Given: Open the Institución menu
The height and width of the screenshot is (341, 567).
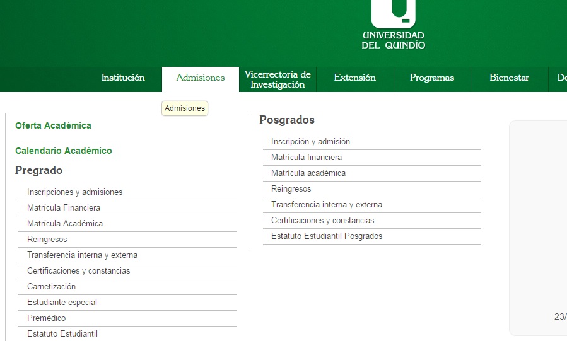Looking at the screenshot, I should 123,78.
